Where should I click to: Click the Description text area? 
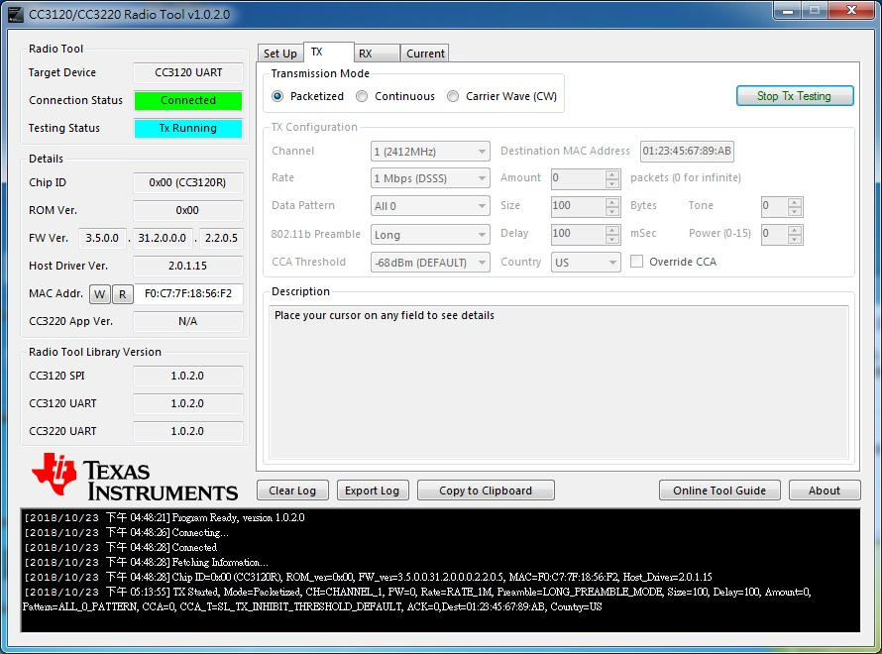[x=559, y=382]
